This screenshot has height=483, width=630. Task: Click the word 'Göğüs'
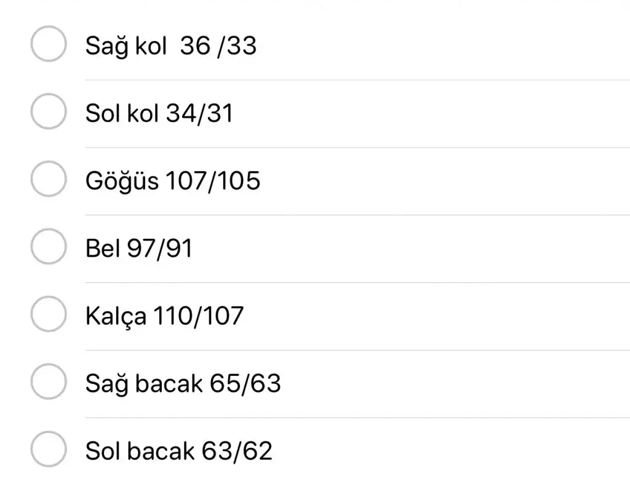coord(121,182)
